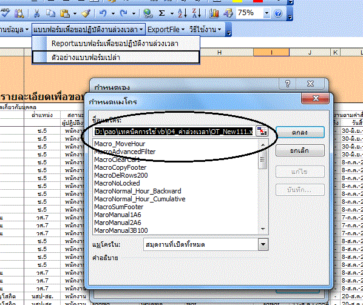Click the Format Painter brush icon
The width and height of the screenshot is (363, 305).
(86, 13)
